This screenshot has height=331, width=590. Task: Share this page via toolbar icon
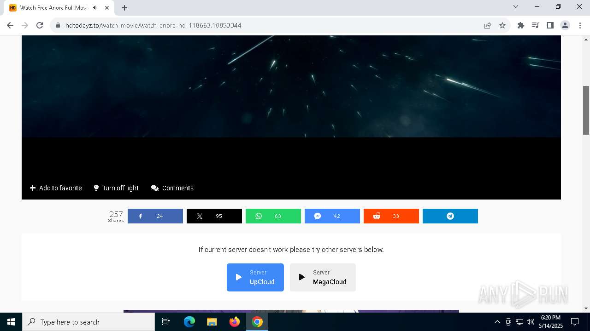pos(488,25)
